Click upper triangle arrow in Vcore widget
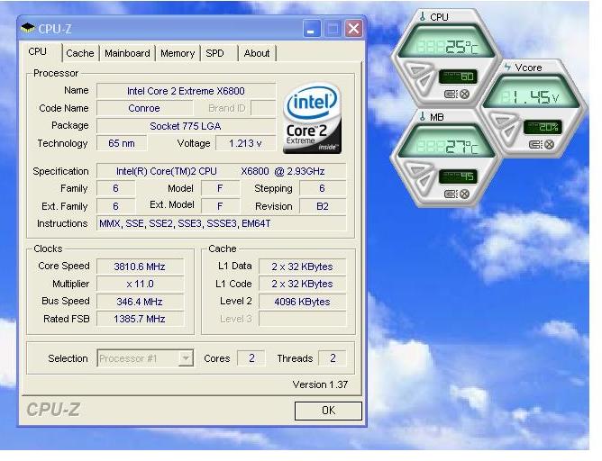Image resolution: width=602 pixels, height=461 pixels. click(x=502, y=120)
